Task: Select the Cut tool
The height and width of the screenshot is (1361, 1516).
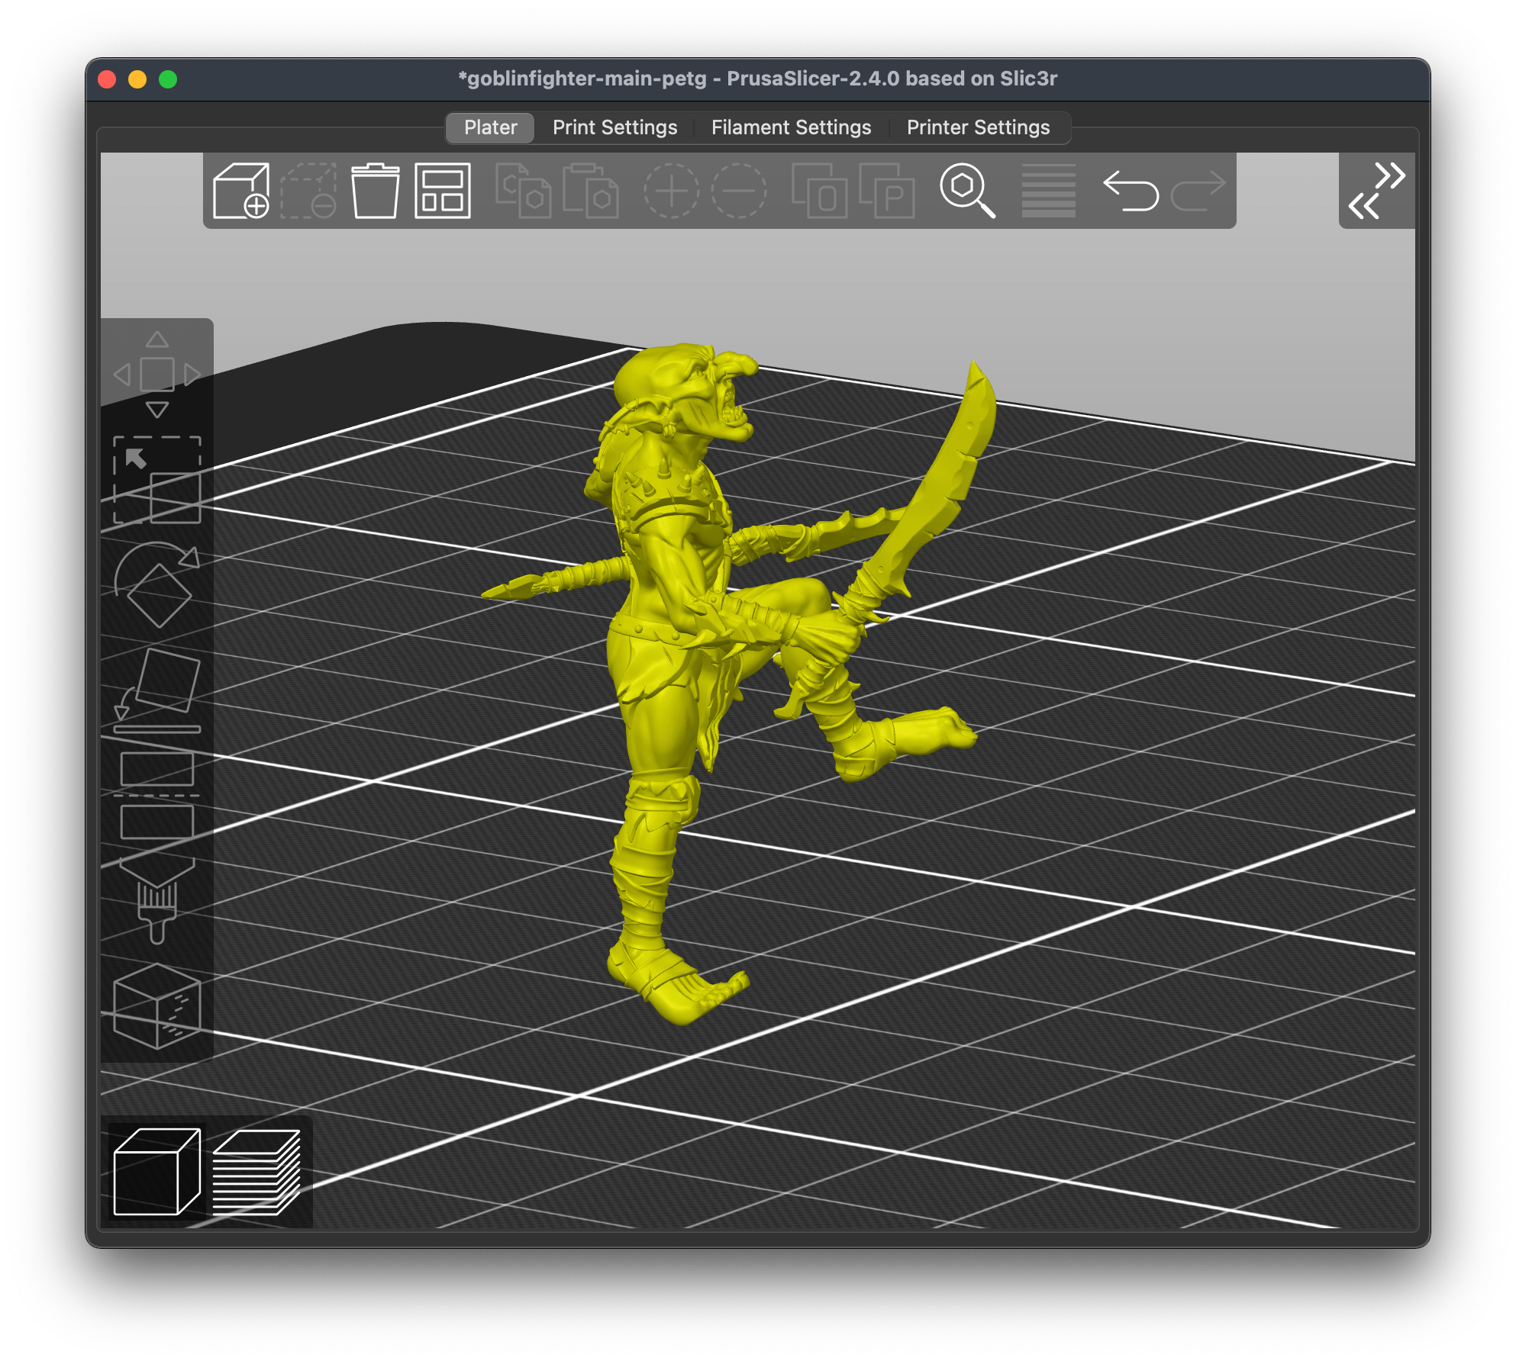Action: (157, 795)
